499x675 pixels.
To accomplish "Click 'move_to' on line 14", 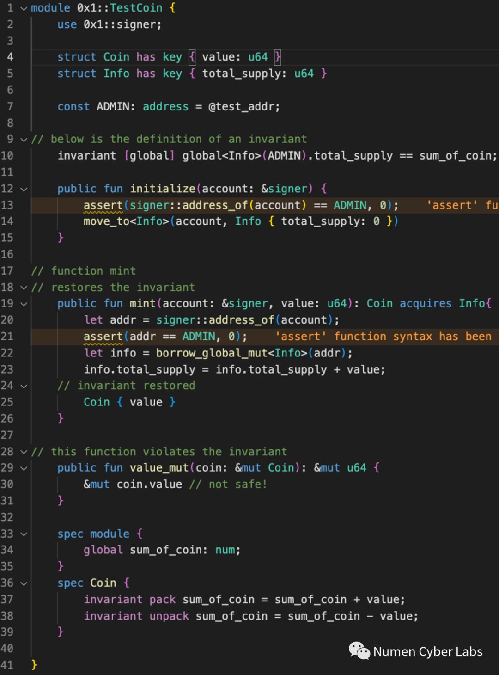I will click(106, 221).
